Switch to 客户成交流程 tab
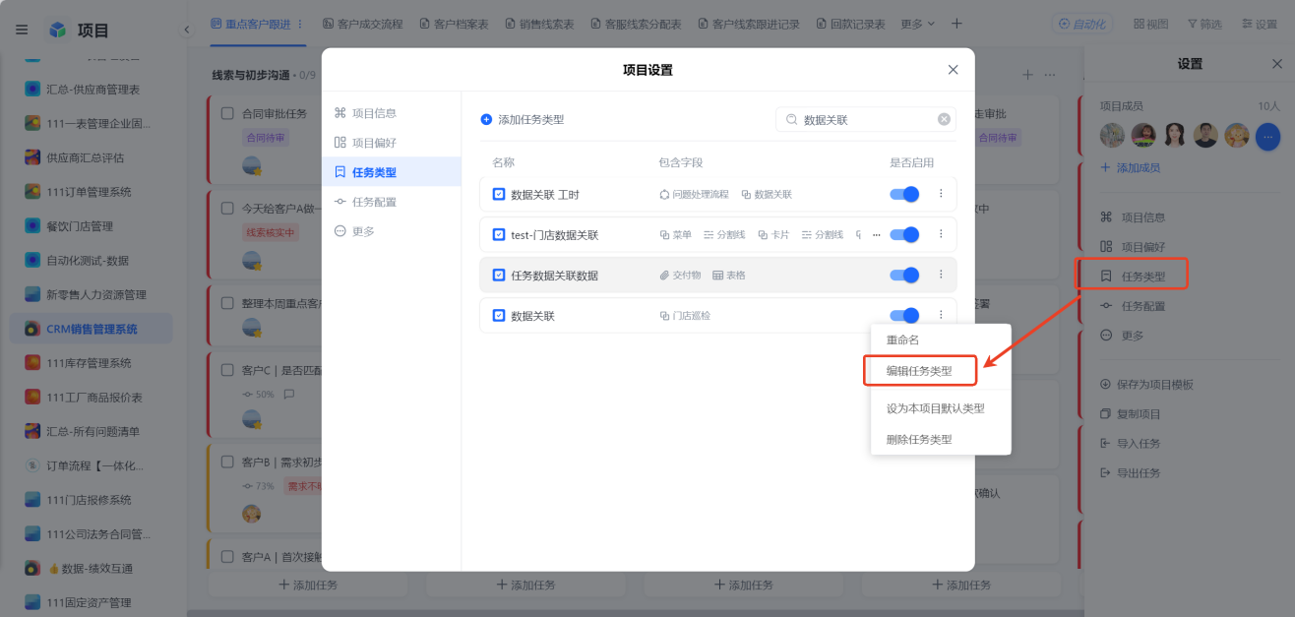The width and height of the screenshot is (1295, 617). (x=361, y=24)
